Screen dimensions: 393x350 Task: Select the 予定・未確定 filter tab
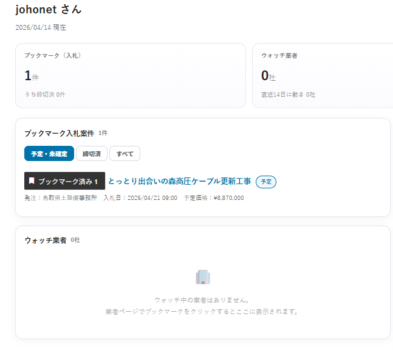pyautogui.click(x=49, y=154)
